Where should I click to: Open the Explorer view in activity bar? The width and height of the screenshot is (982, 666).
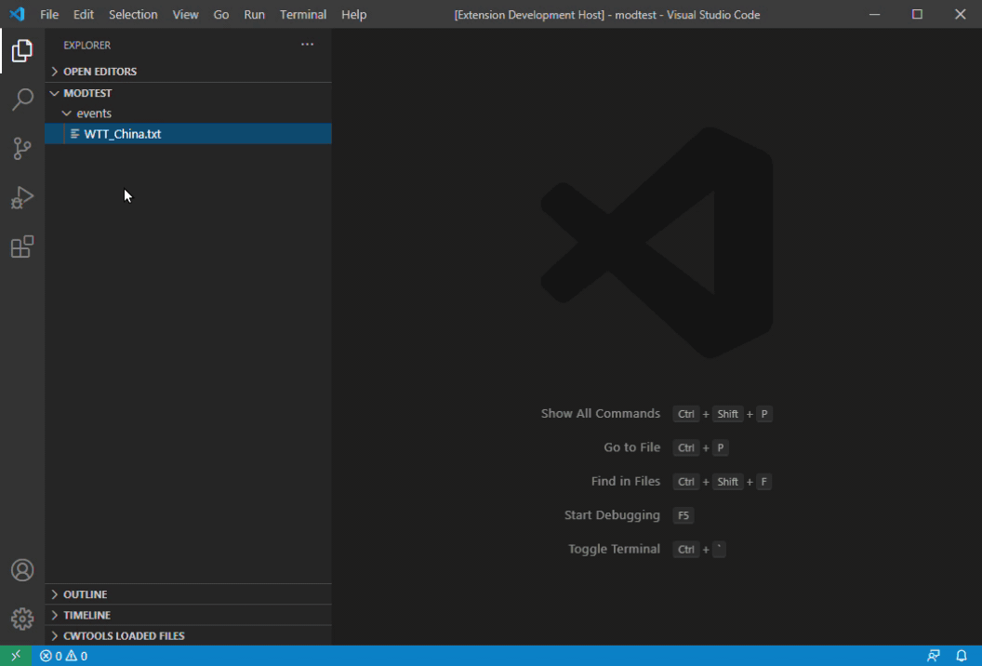(22, 51)
